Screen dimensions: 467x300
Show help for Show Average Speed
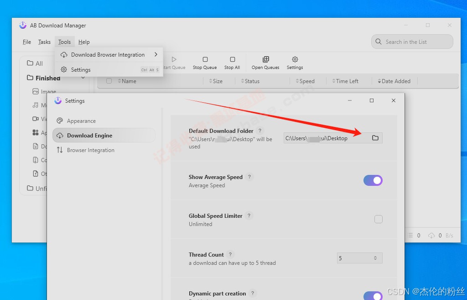click(x=249, y=177)
